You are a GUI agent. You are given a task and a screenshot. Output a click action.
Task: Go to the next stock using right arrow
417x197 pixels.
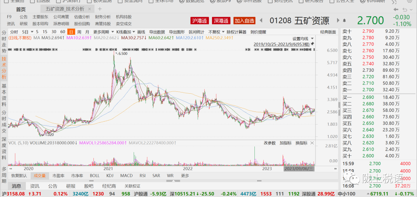[338, 20]
